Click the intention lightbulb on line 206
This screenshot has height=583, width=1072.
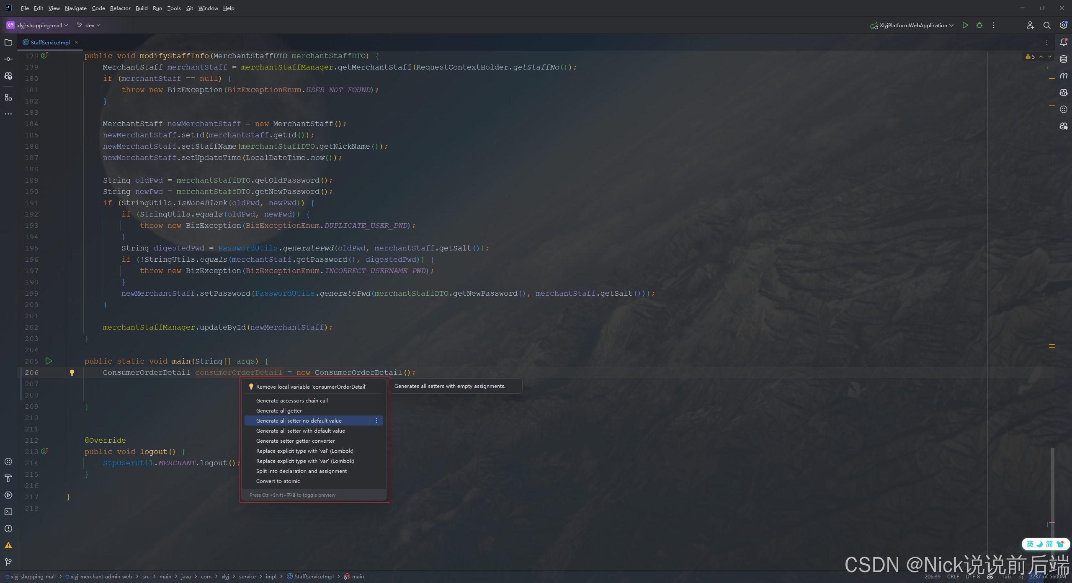tap(72, 372)
